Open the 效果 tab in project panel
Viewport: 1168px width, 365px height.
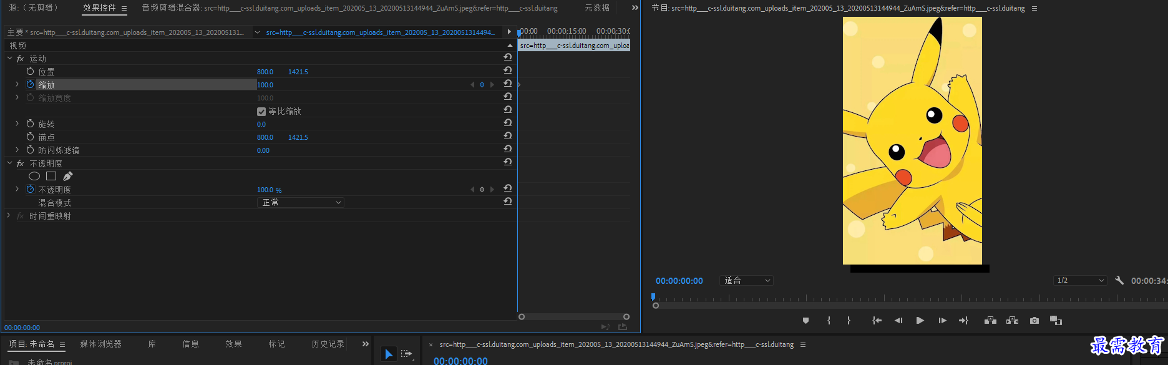click(x=233, y=344)
